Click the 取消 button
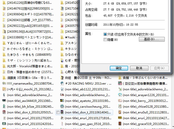 point(139,68)
